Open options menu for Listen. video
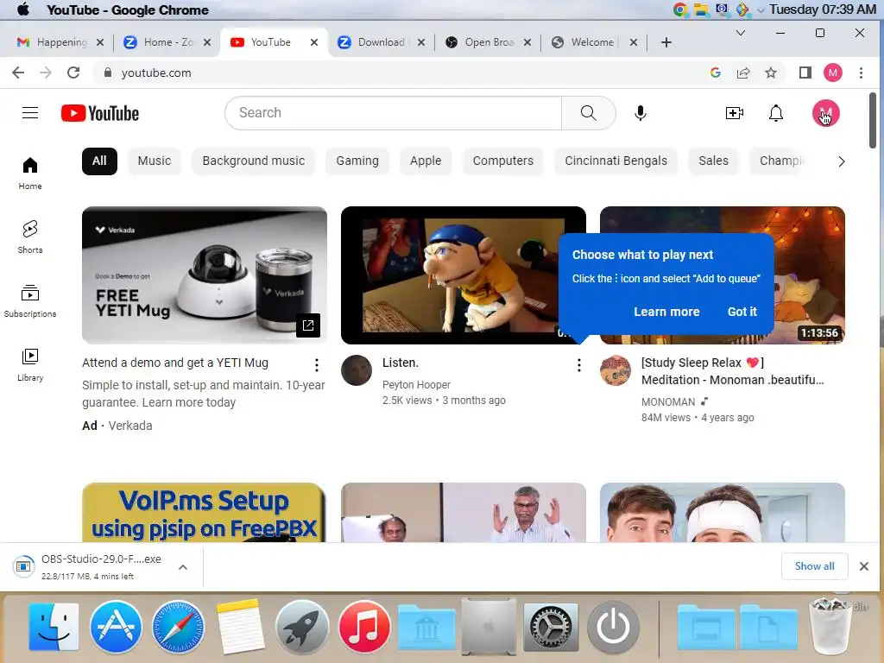This screenshot has height=663, width=884. [x=578, y=365]
